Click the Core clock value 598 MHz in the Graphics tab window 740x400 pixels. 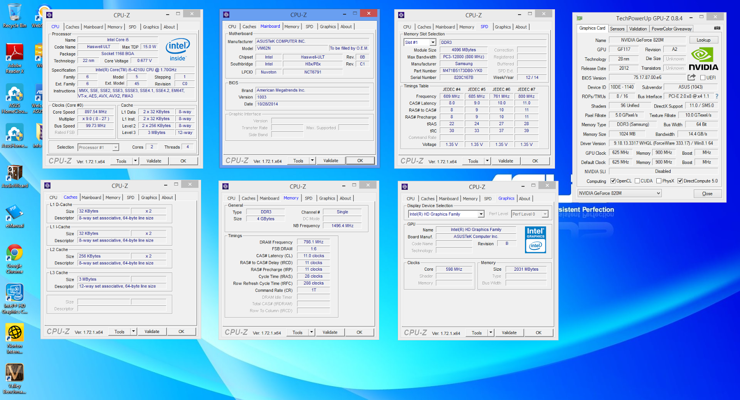tap(454, 269)
